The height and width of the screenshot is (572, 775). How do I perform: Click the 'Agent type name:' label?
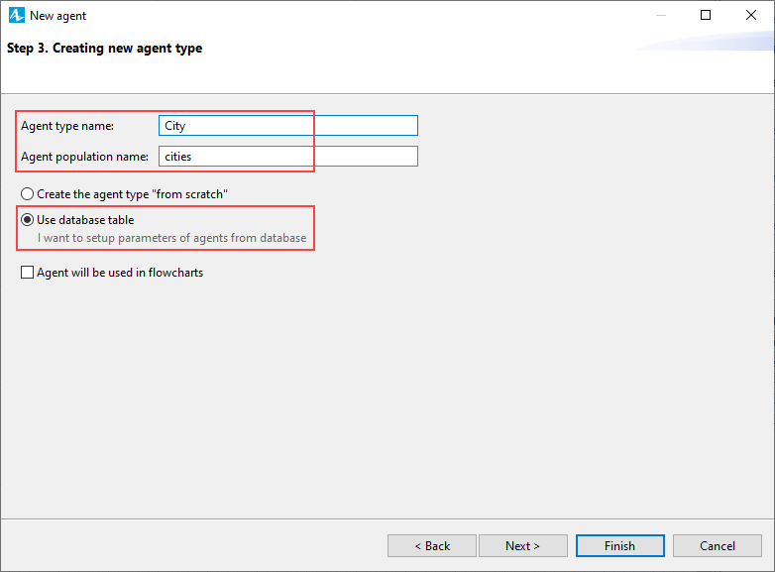coord(67,126)
